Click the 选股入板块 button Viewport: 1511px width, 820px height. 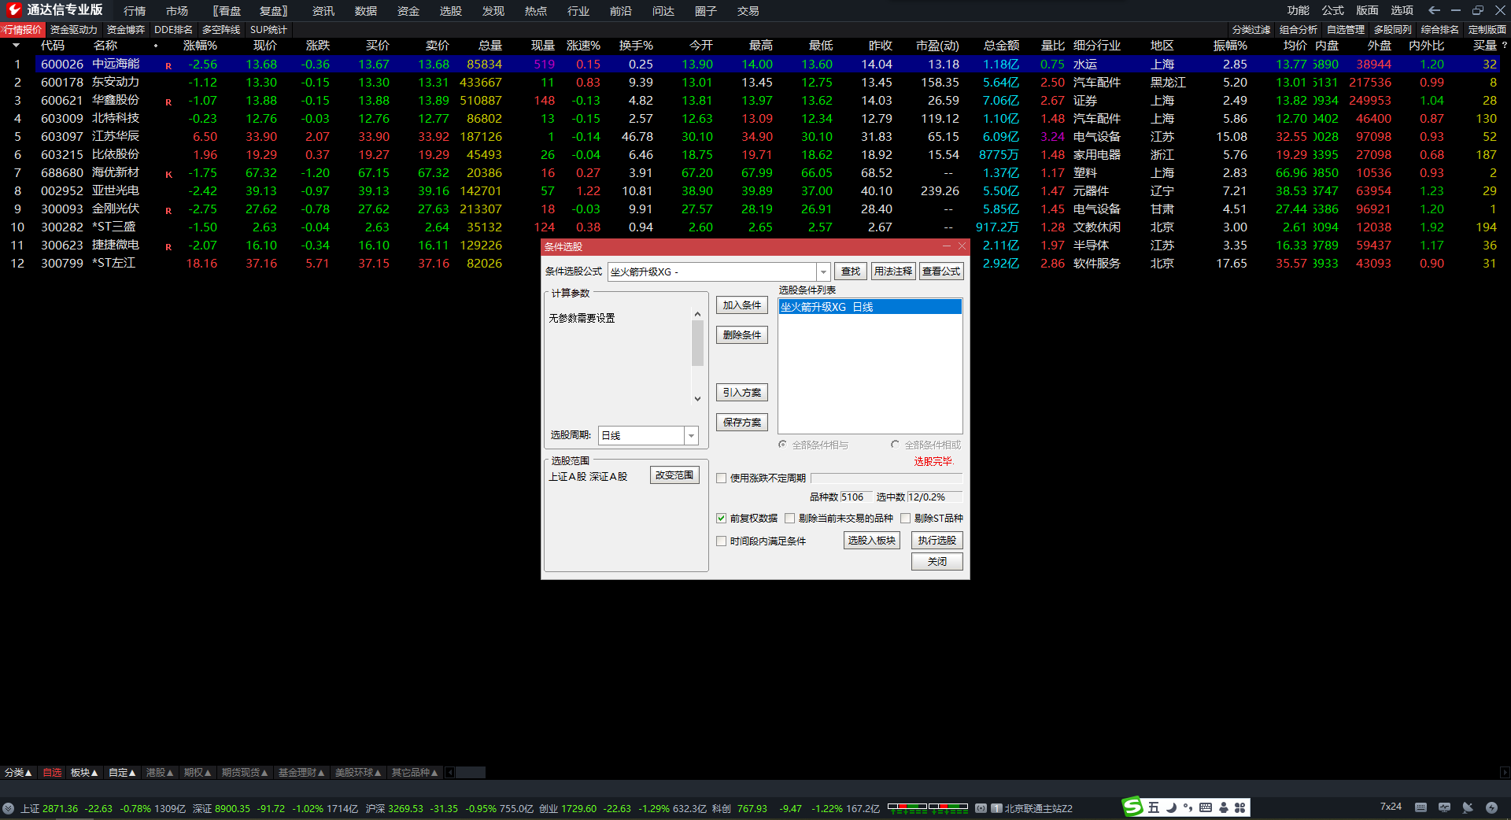871,541
